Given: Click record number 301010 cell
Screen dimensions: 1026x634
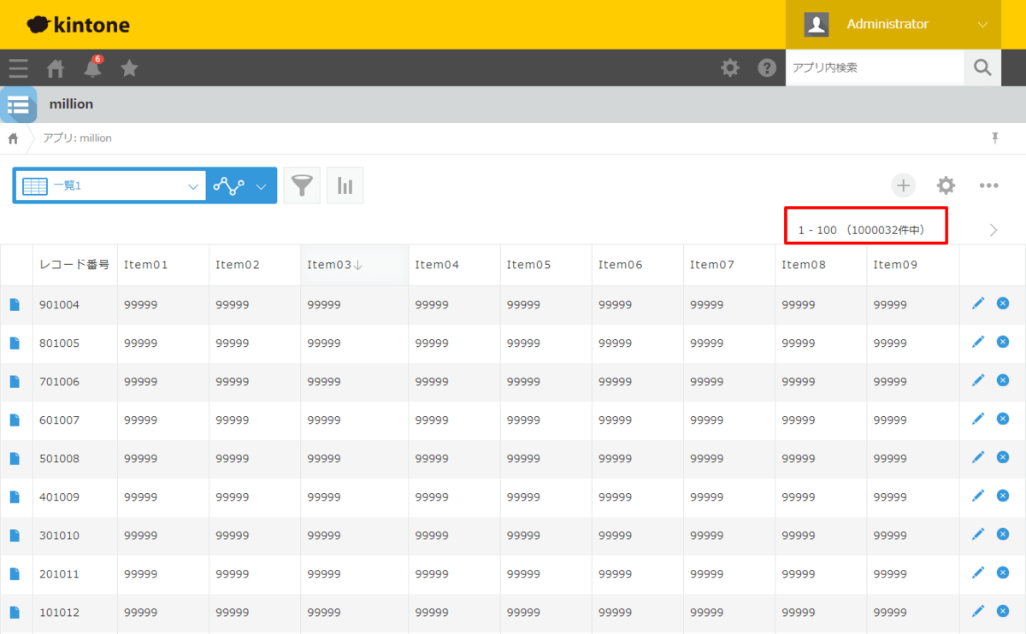Looking at the screenshot, I should coord(74,536).
